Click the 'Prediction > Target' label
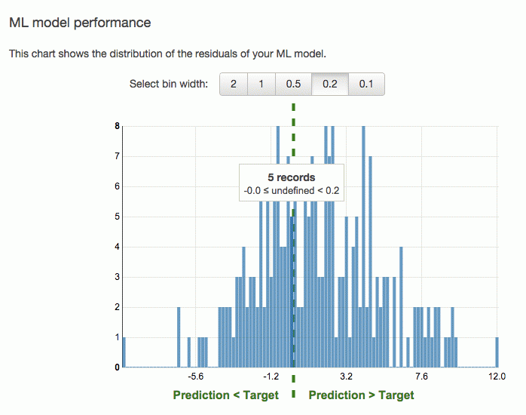 [361, 395]
